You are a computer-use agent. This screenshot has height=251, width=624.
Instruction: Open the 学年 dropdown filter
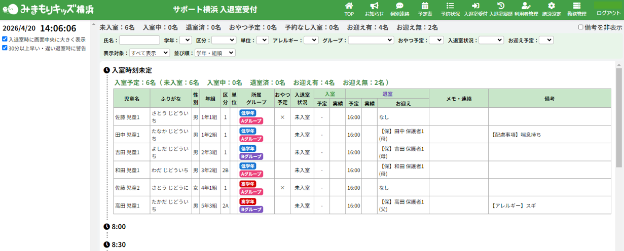coord(186,40)
